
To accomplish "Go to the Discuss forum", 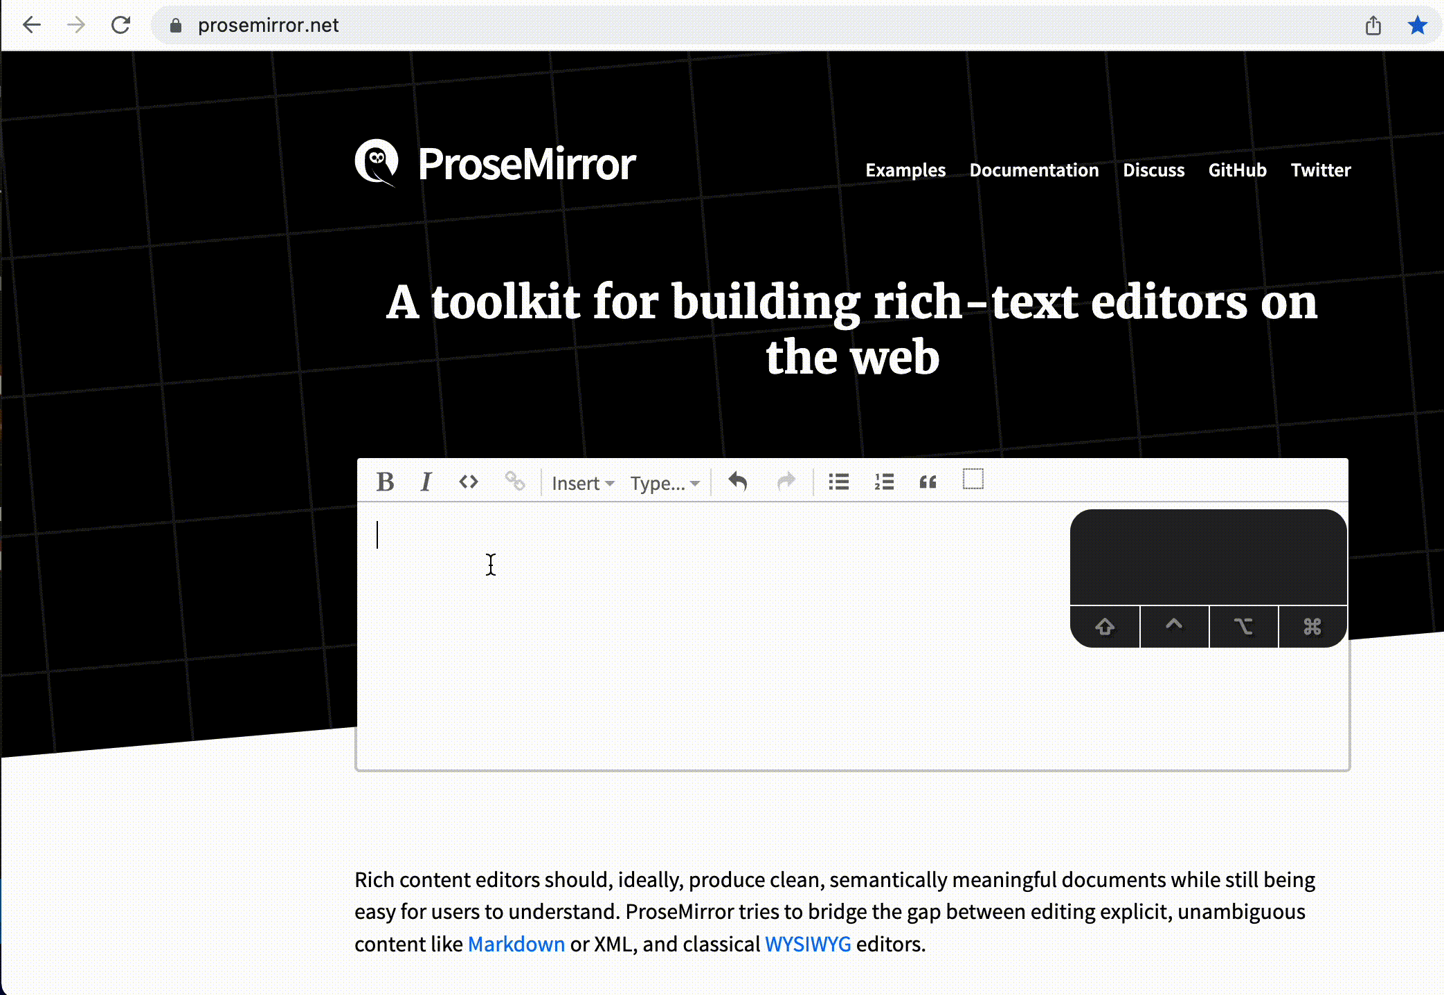I will (1154, 170).
